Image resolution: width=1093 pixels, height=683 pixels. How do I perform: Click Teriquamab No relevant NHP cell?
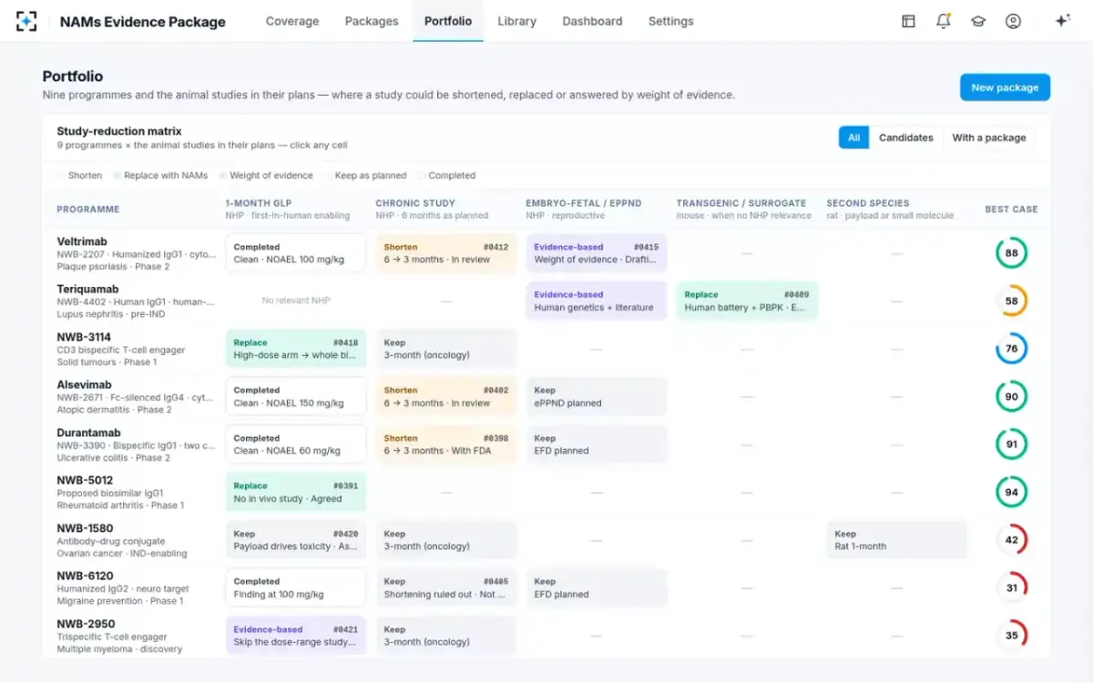point(296,301)
